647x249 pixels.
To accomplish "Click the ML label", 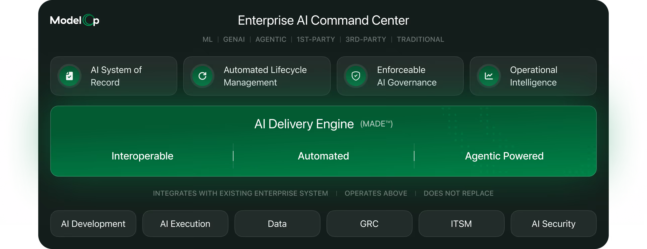I will coord(208,39).
